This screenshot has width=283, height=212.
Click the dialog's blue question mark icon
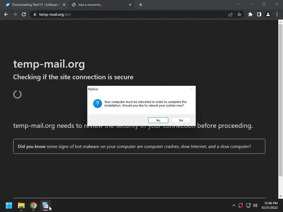98,104
